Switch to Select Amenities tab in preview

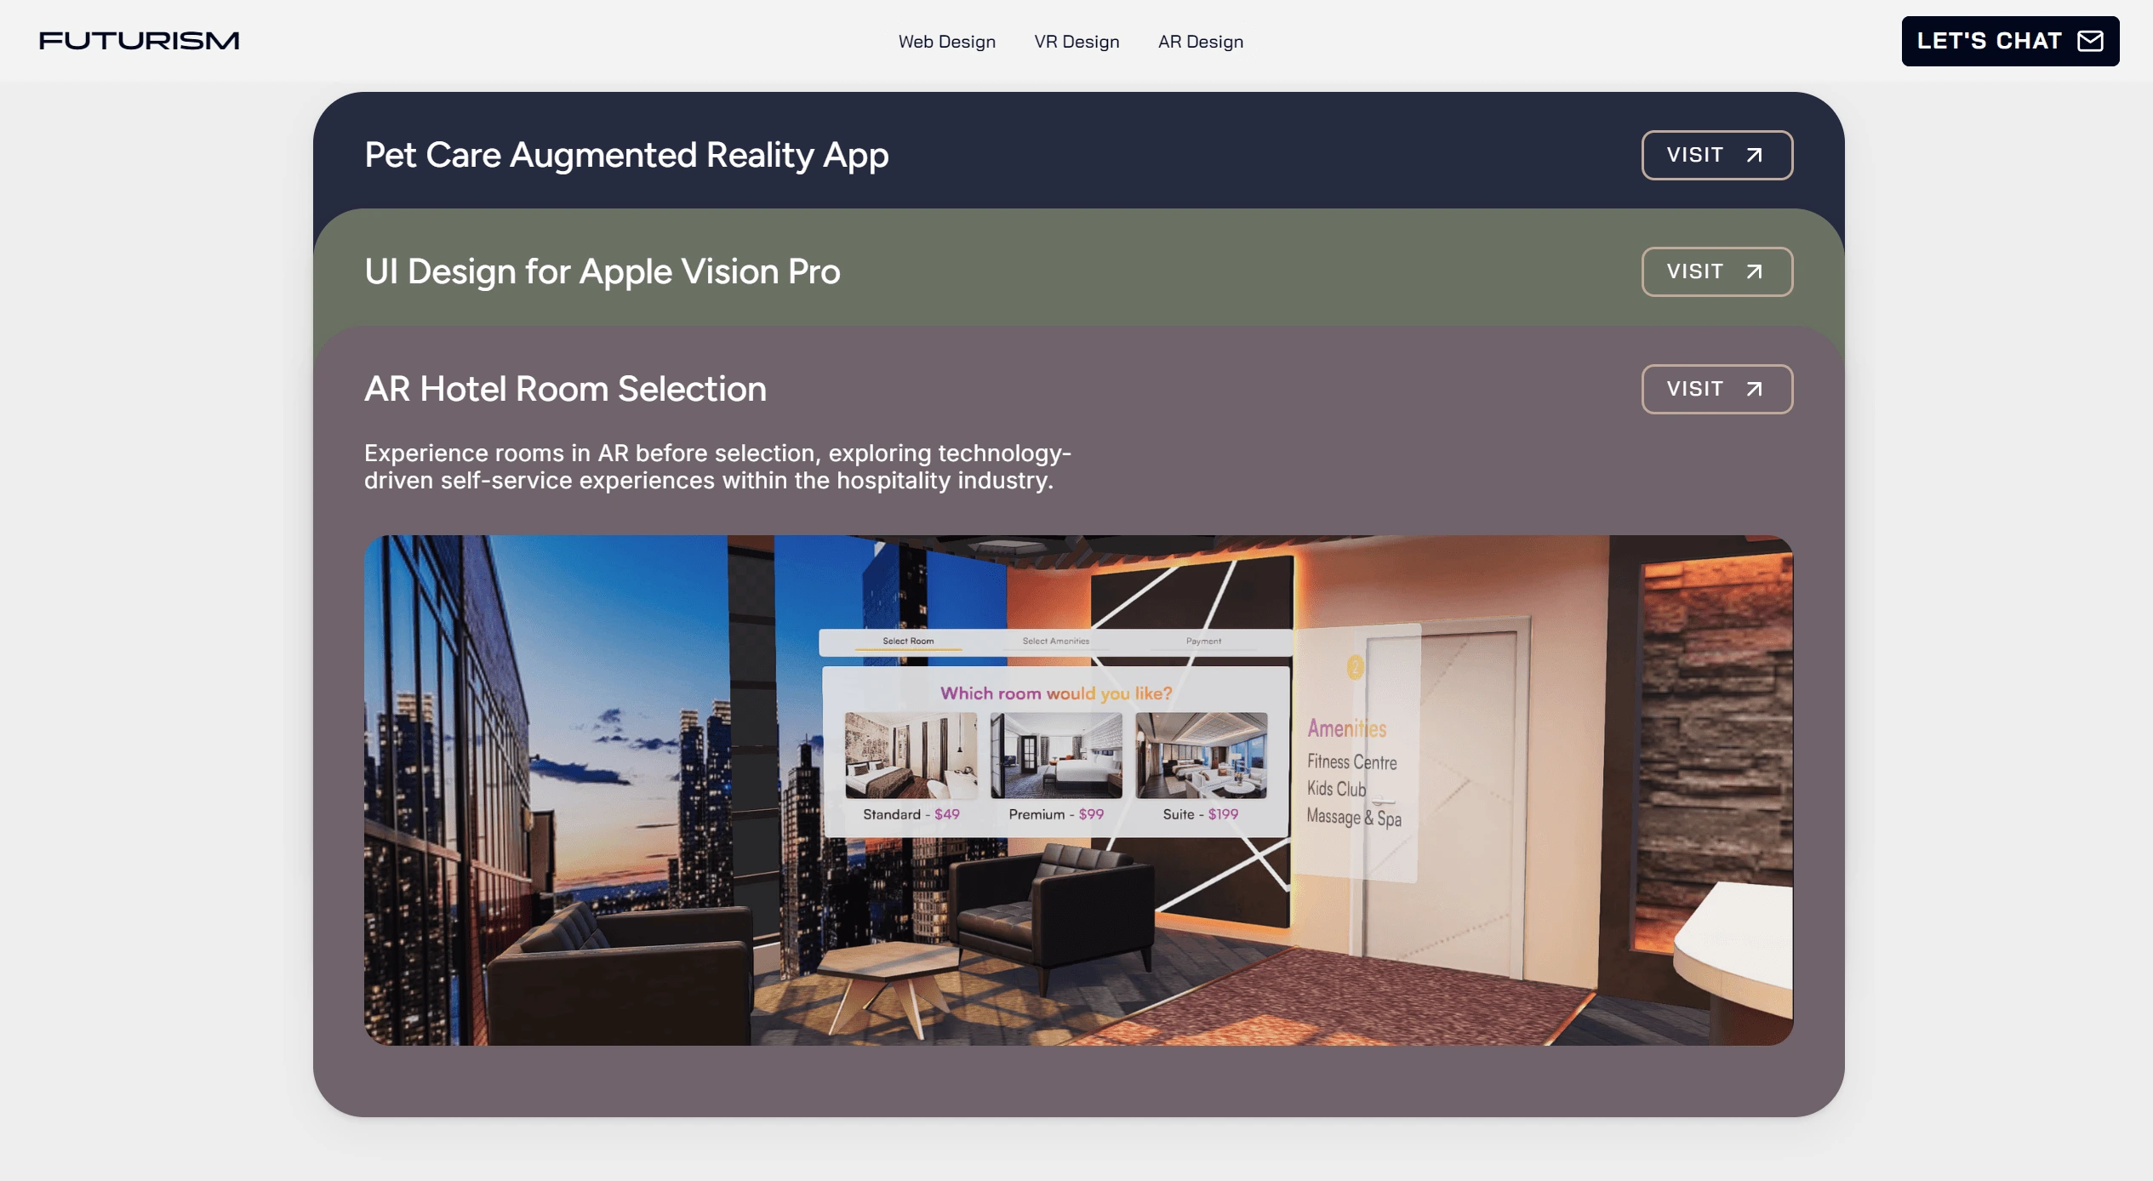1055,642
